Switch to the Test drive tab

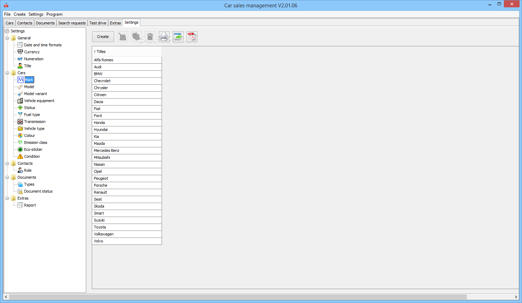(98, 23)
